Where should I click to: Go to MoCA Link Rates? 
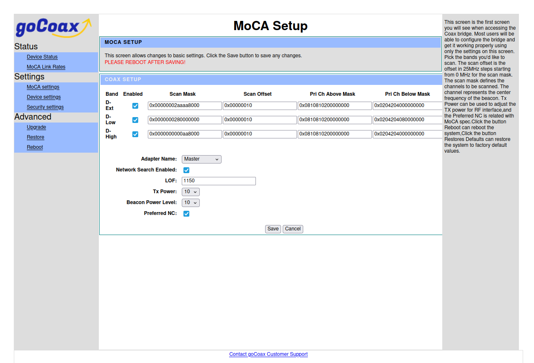click(46, 67)
